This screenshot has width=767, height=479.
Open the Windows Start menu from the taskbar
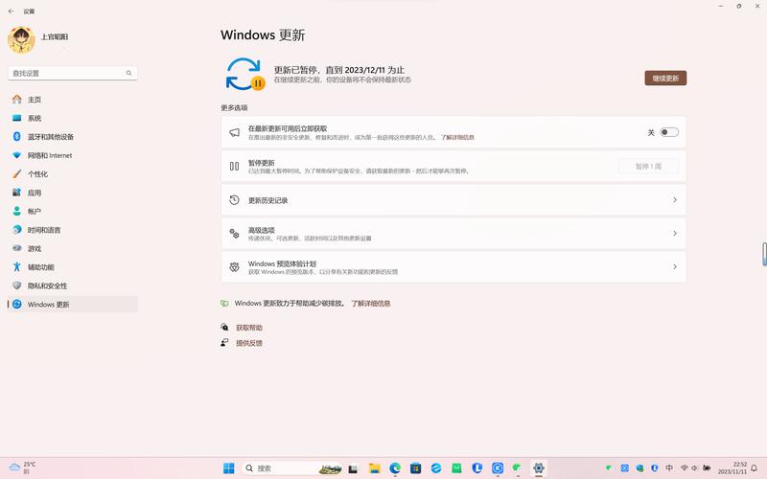(x=229, y=468)
